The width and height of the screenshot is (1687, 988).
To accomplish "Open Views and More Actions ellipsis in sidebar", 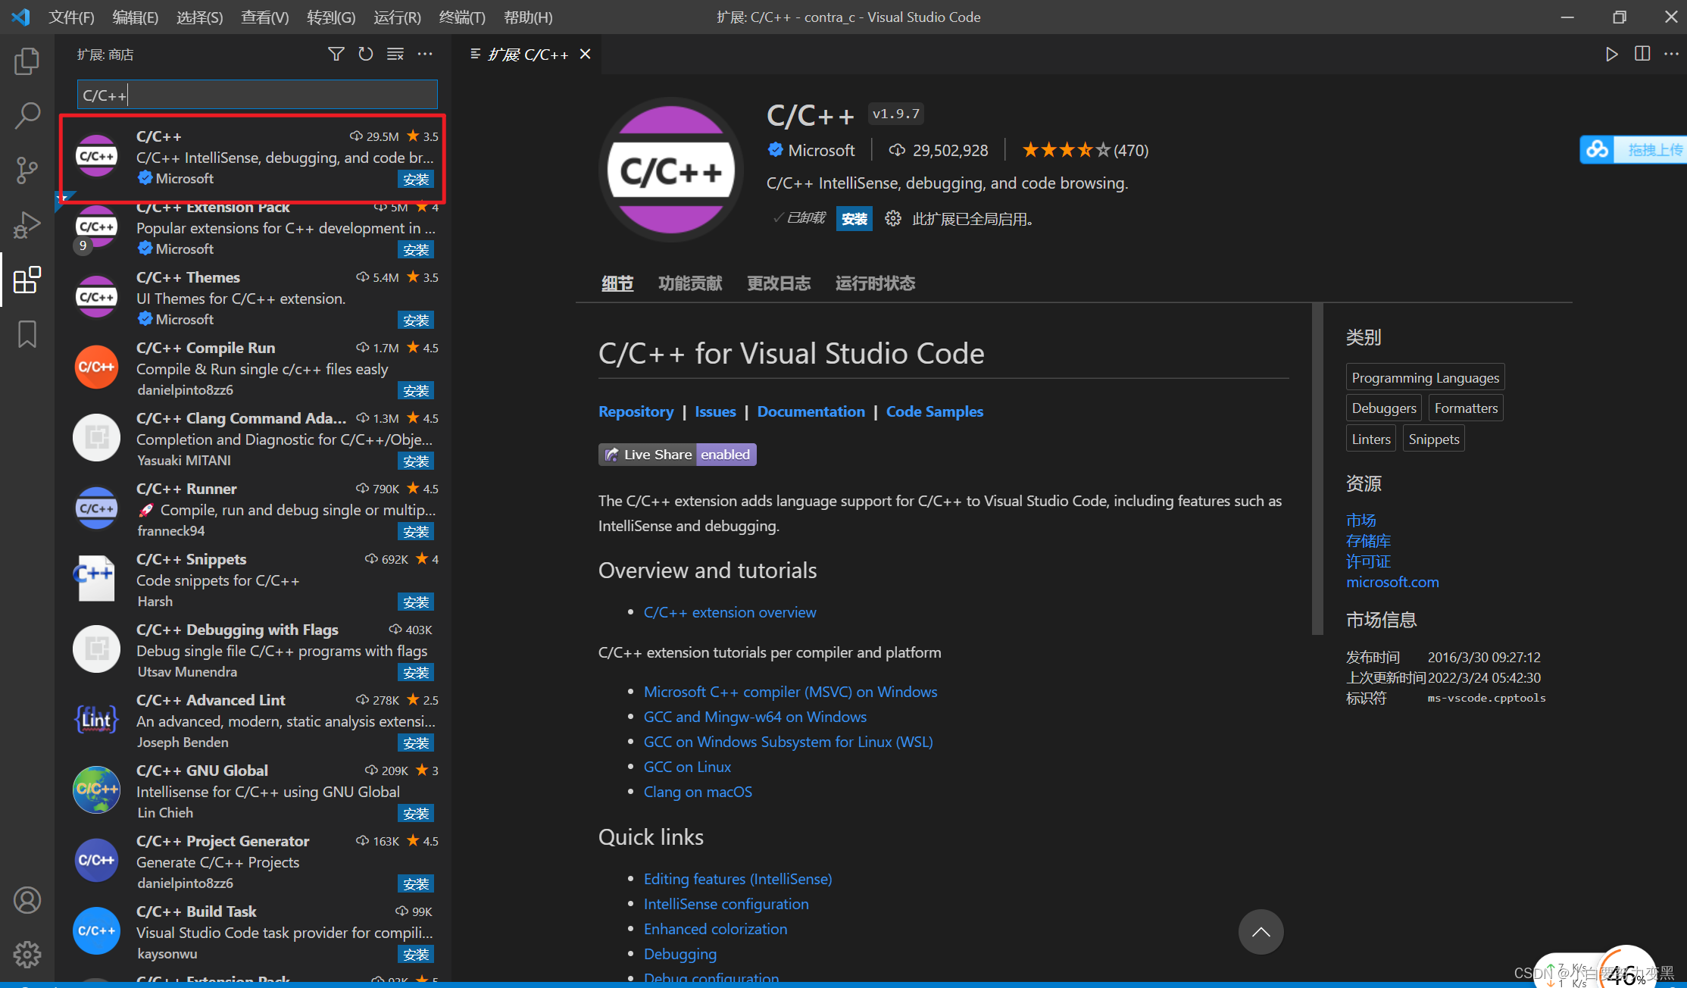I will click(x=425, y=54).
